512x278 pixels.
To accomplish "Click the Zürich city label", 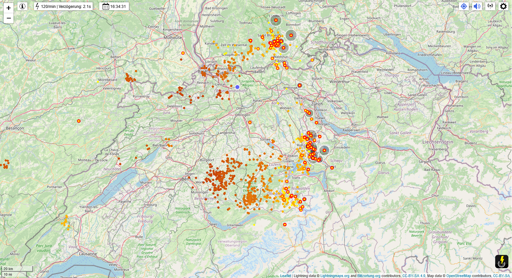I will (x=317, y=104).
